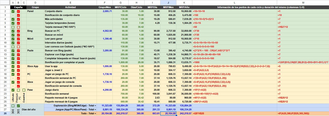The image size is (329, 116).
Task: Click the =H$27/12 cell in row 6
Action: (x=303, y=27)
